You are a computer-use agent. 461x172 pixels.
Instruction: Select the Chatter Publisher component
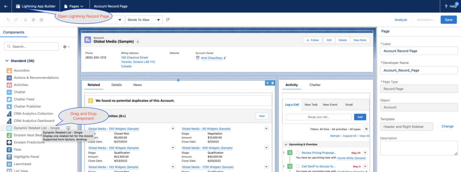[27, 106]
